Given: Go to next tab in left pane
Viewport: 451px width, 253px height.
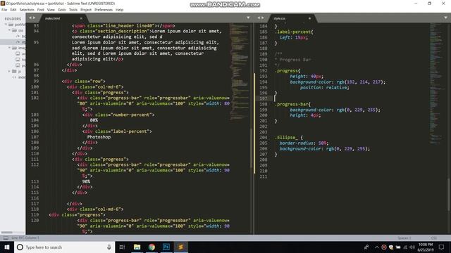Looking at the screenshot, I should (x=35, y=18).
